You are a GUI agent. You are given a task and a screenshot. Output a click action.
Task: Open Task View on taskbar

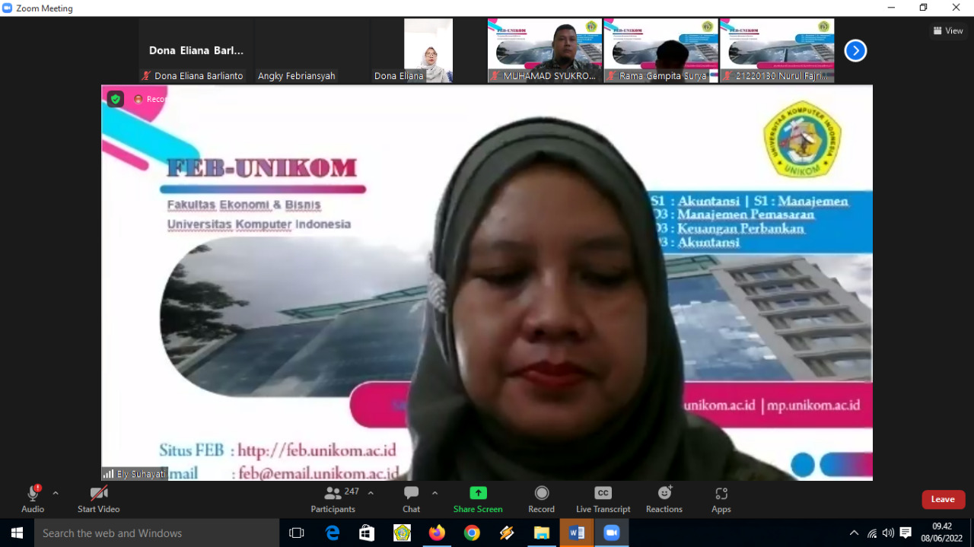tap(297, 533)
